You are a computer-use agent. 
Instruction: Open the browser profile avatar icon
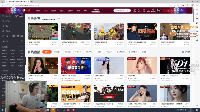(192, 5)
